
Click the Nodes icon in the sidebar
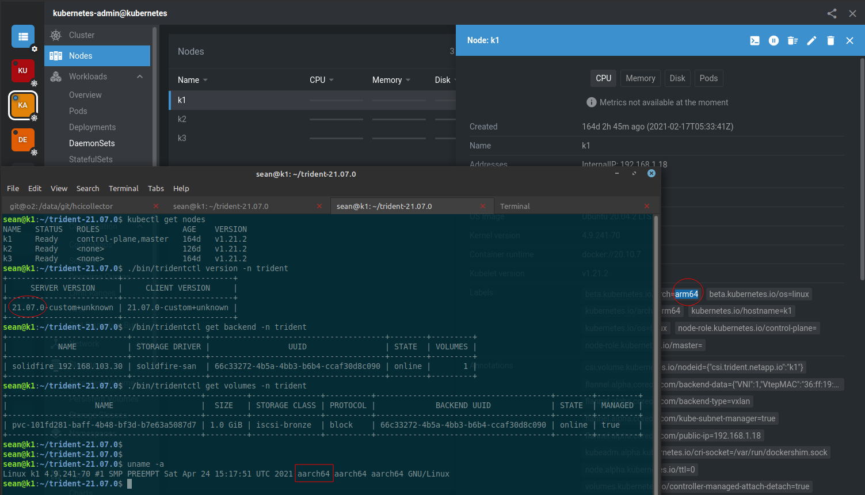pos(56,56)
